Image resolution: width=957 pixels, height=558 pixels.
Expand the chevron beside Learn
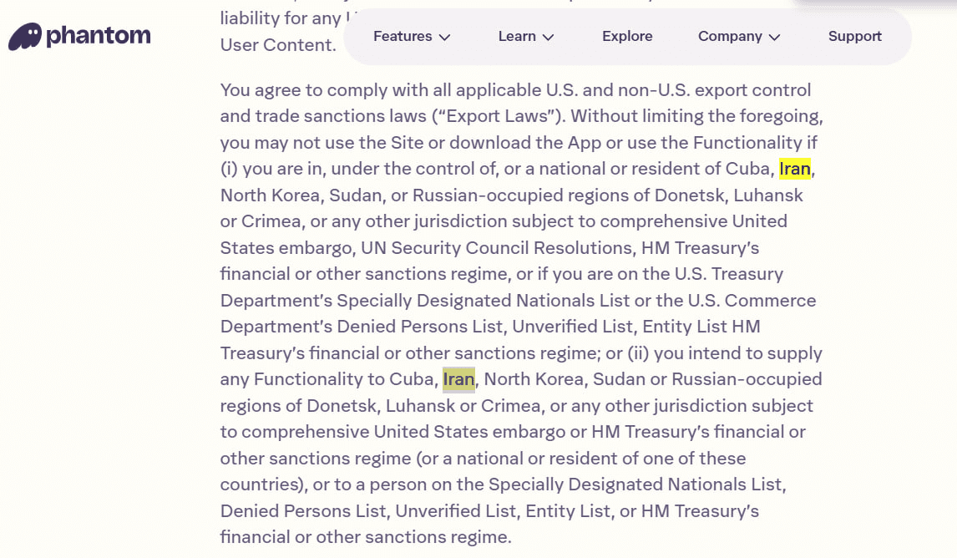[x=549, y=38]
